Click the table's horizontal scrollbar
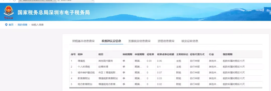 150,88
